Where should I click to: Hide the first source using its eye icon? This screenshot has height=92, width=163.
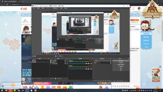tap(65, 60)
